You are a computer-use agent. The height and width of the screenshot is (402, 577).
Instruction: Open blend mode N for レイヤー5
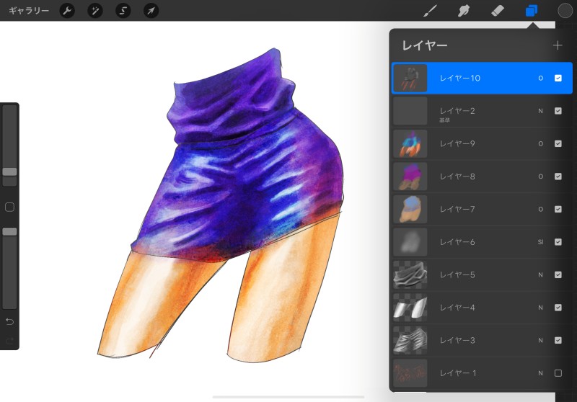point(540,274)
